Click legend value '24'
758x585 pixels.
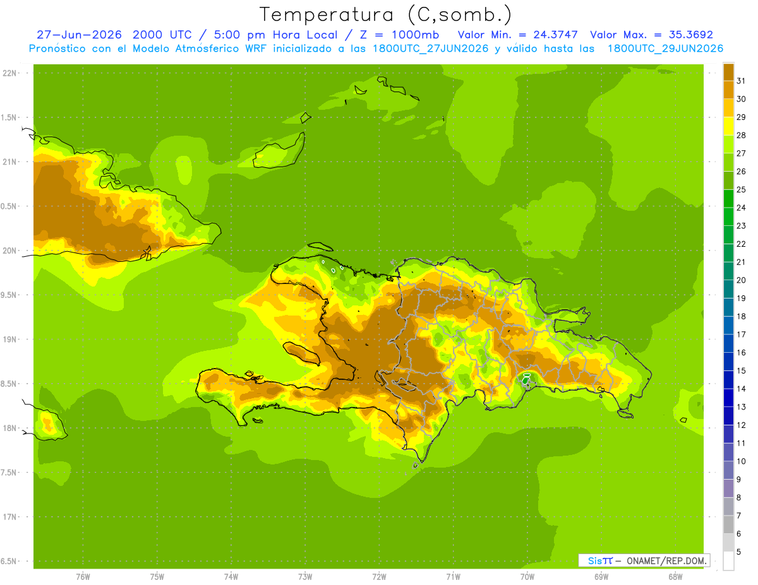point(742,208)
